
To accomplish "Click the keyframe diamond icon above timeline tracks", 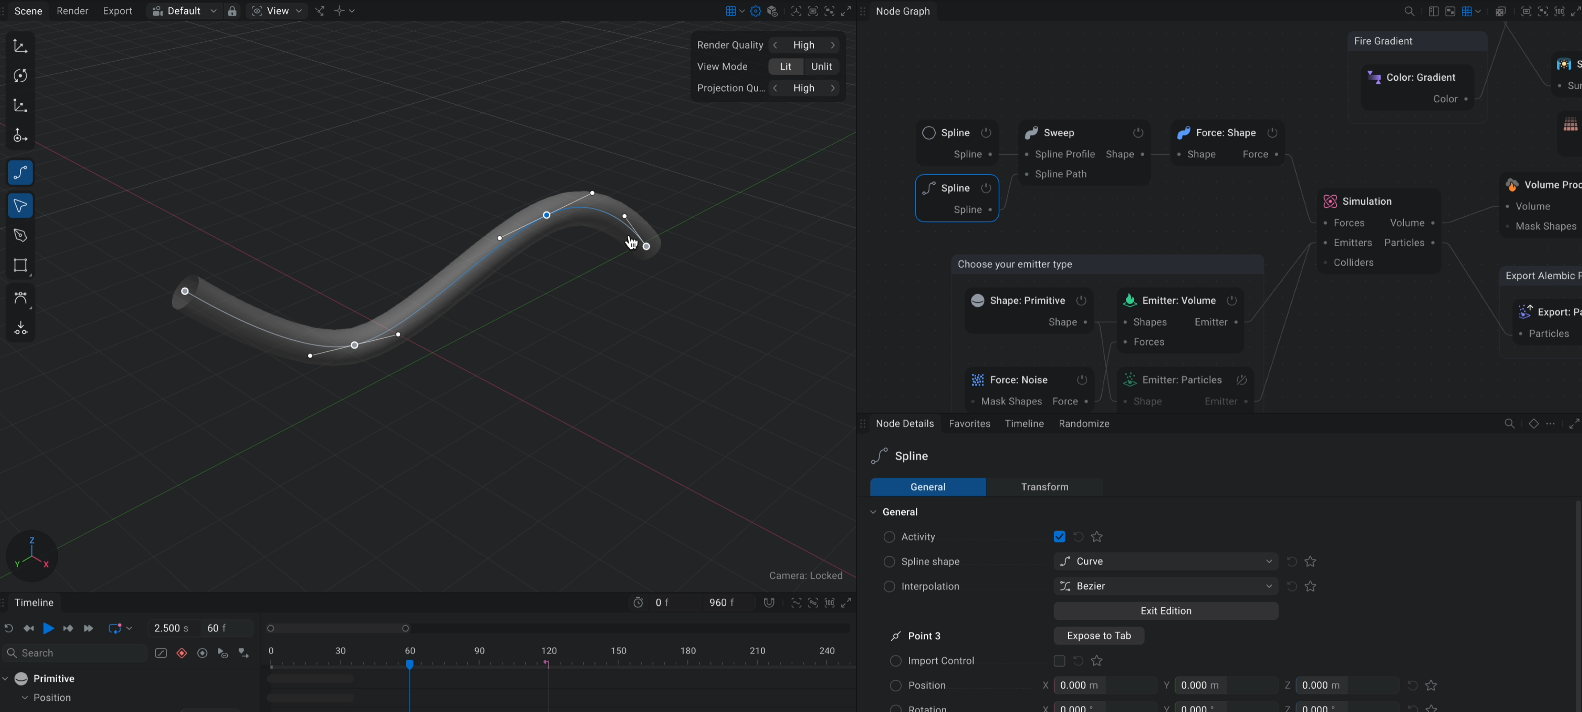I will point(182,653).
